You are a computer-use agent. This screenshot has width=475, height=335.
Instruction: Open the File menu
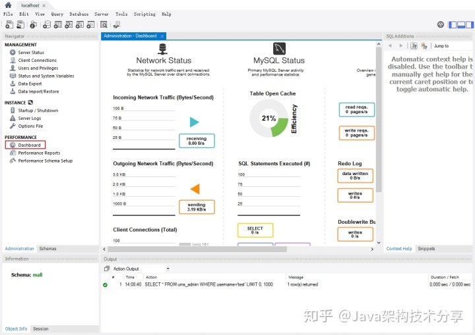coord(8,14)
